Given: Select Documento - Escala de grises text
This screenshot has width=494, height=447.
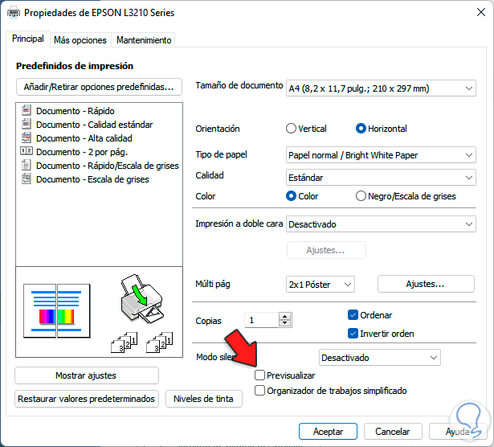Looking at the screenshot, I should [92, 179].
